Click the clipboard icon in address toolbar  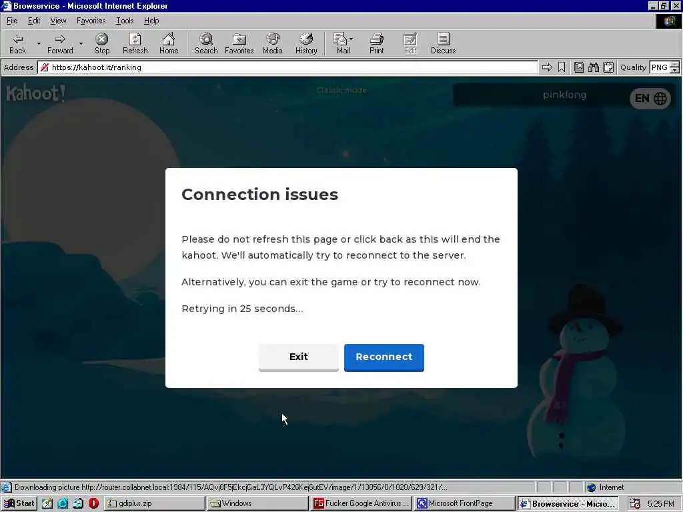(x=608, y=67)
